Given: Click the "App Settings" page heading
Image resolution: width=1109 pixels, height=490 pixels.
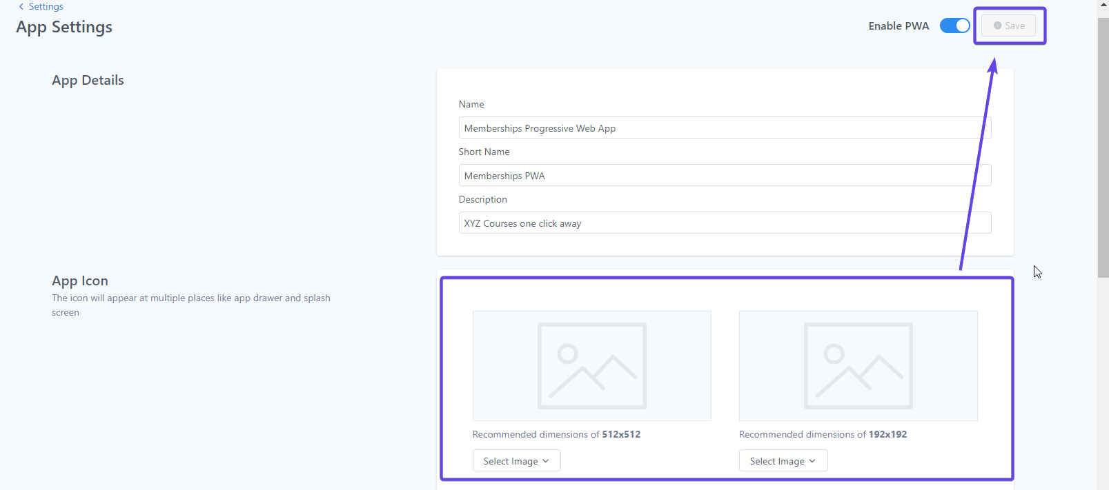Looking at the screenshot, I should [x=64, y=27].
